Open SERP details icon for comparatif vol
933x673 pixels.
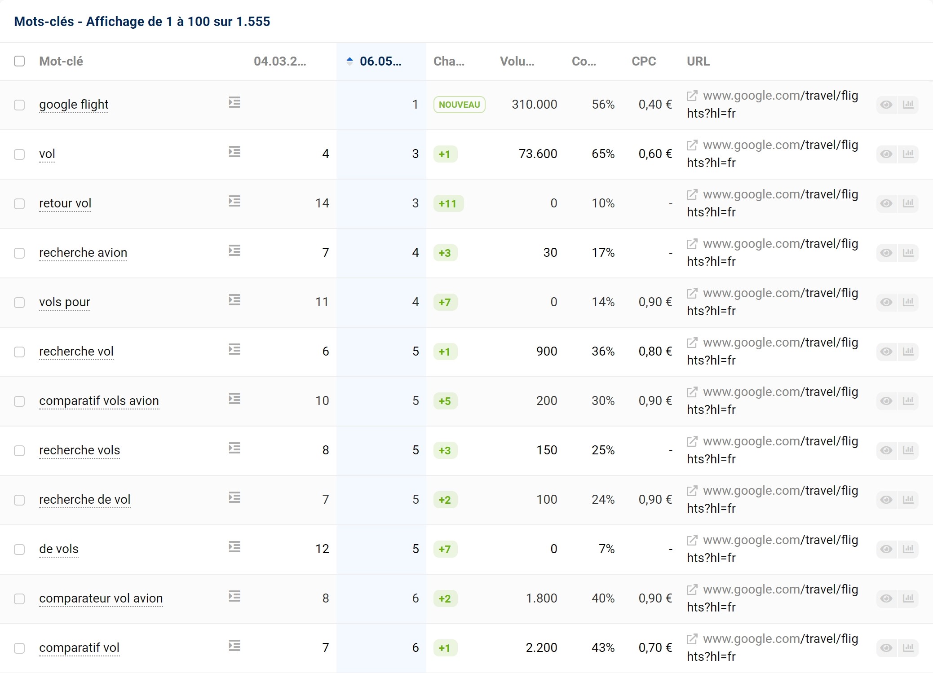[x=234, y=646]
